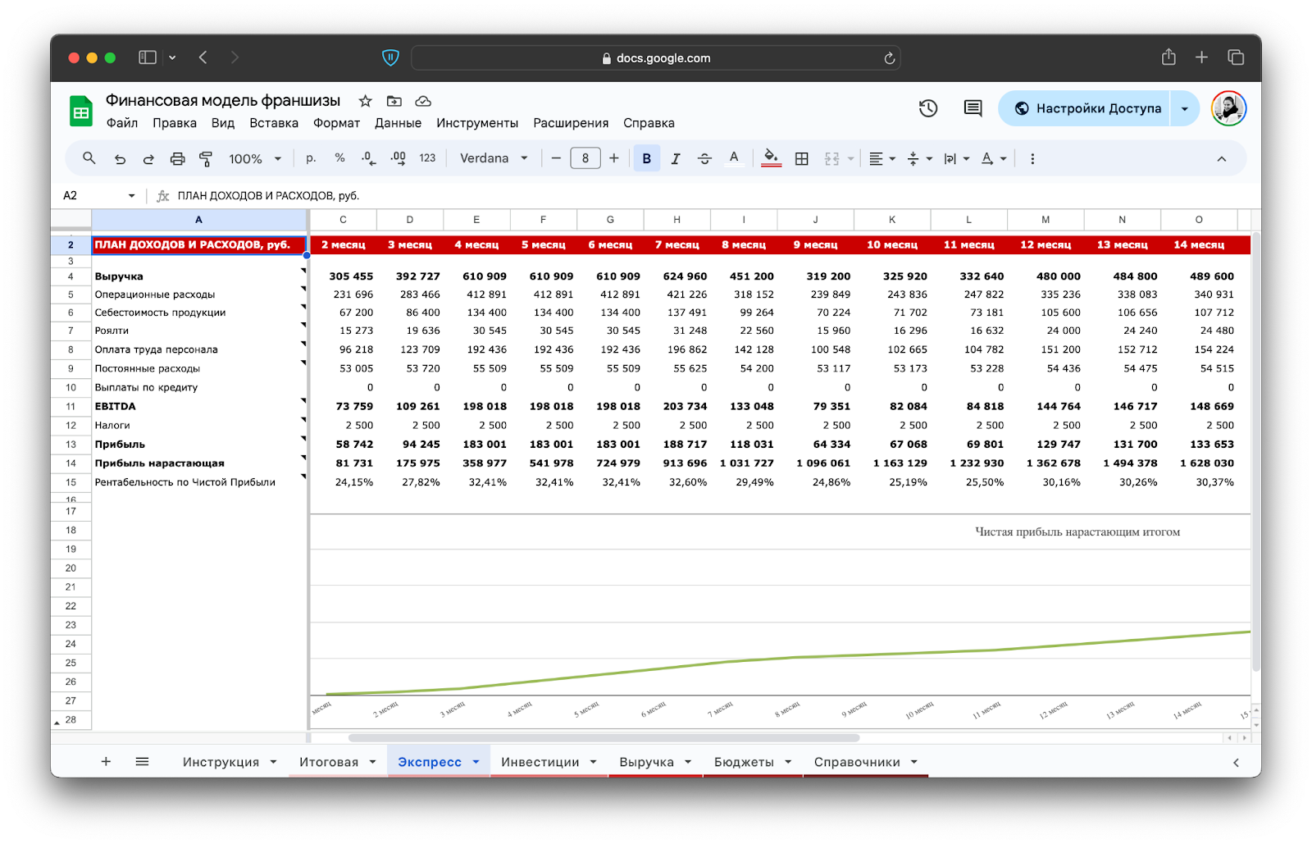Open the Данные menu
This screenshot has width=1312, height=844.
(x=398, y=123)
